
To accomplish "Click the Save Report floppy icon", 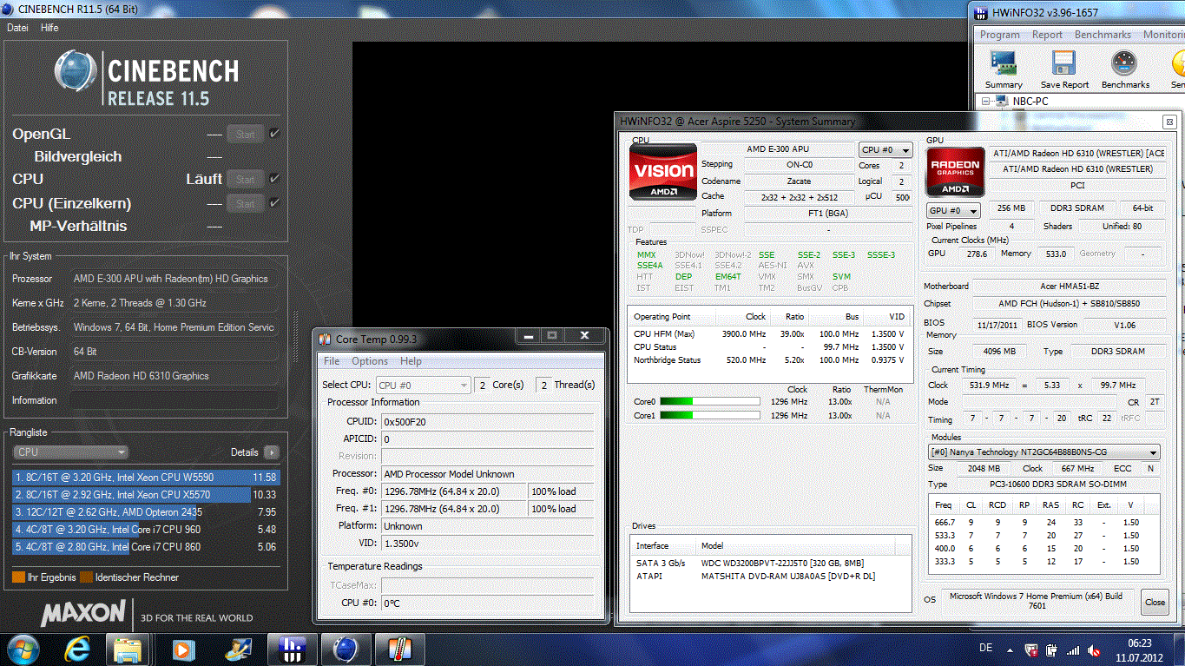I will (x=1064, y=63).
